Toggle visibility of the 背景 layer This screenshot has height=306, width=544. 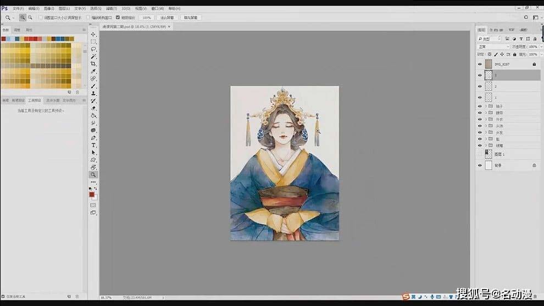coord(480,165)
